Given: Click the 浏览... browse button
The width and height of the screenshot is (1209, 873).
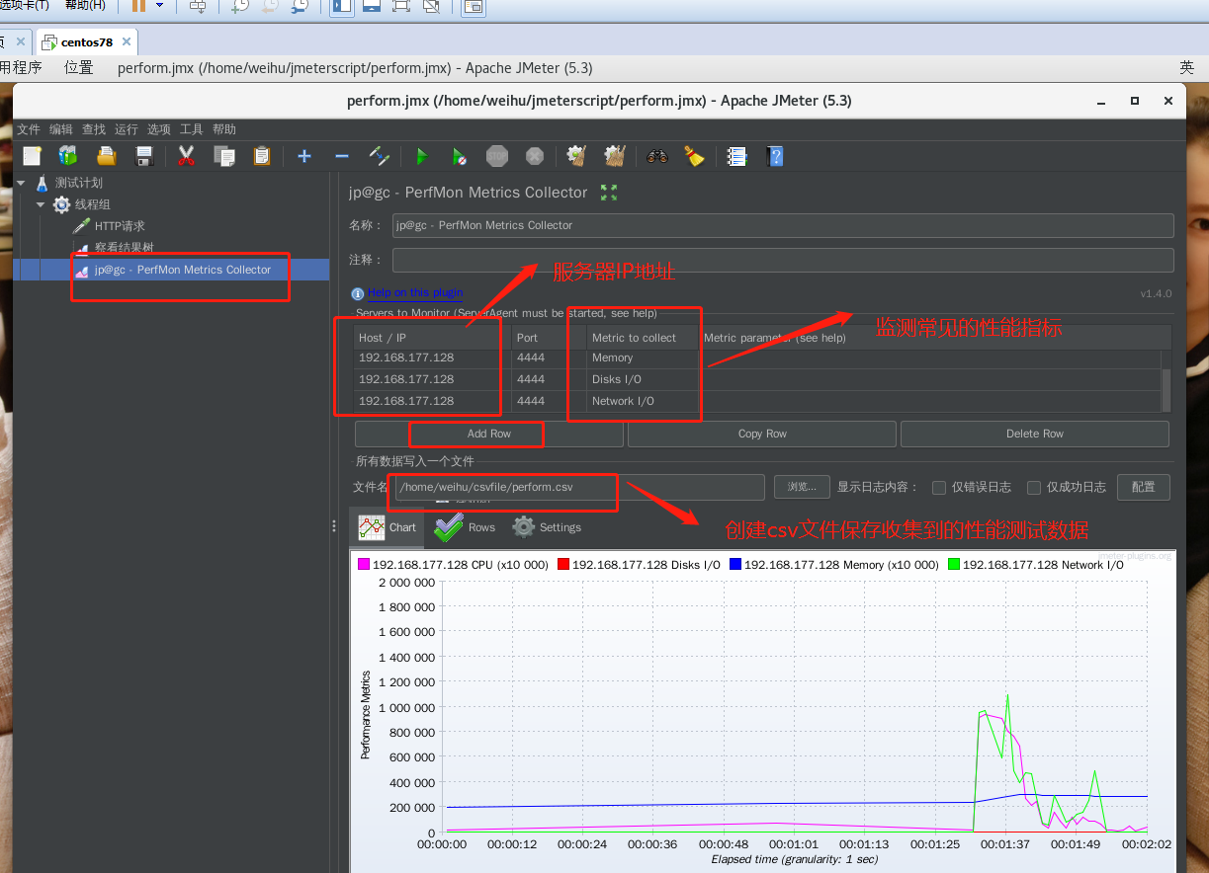Looking at the screenshot, I should (801, 487).
